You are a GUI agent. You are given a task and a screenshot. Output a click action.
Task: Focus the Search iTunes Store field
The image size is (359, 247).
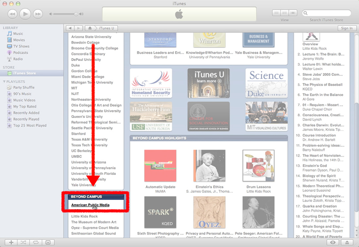327,13
